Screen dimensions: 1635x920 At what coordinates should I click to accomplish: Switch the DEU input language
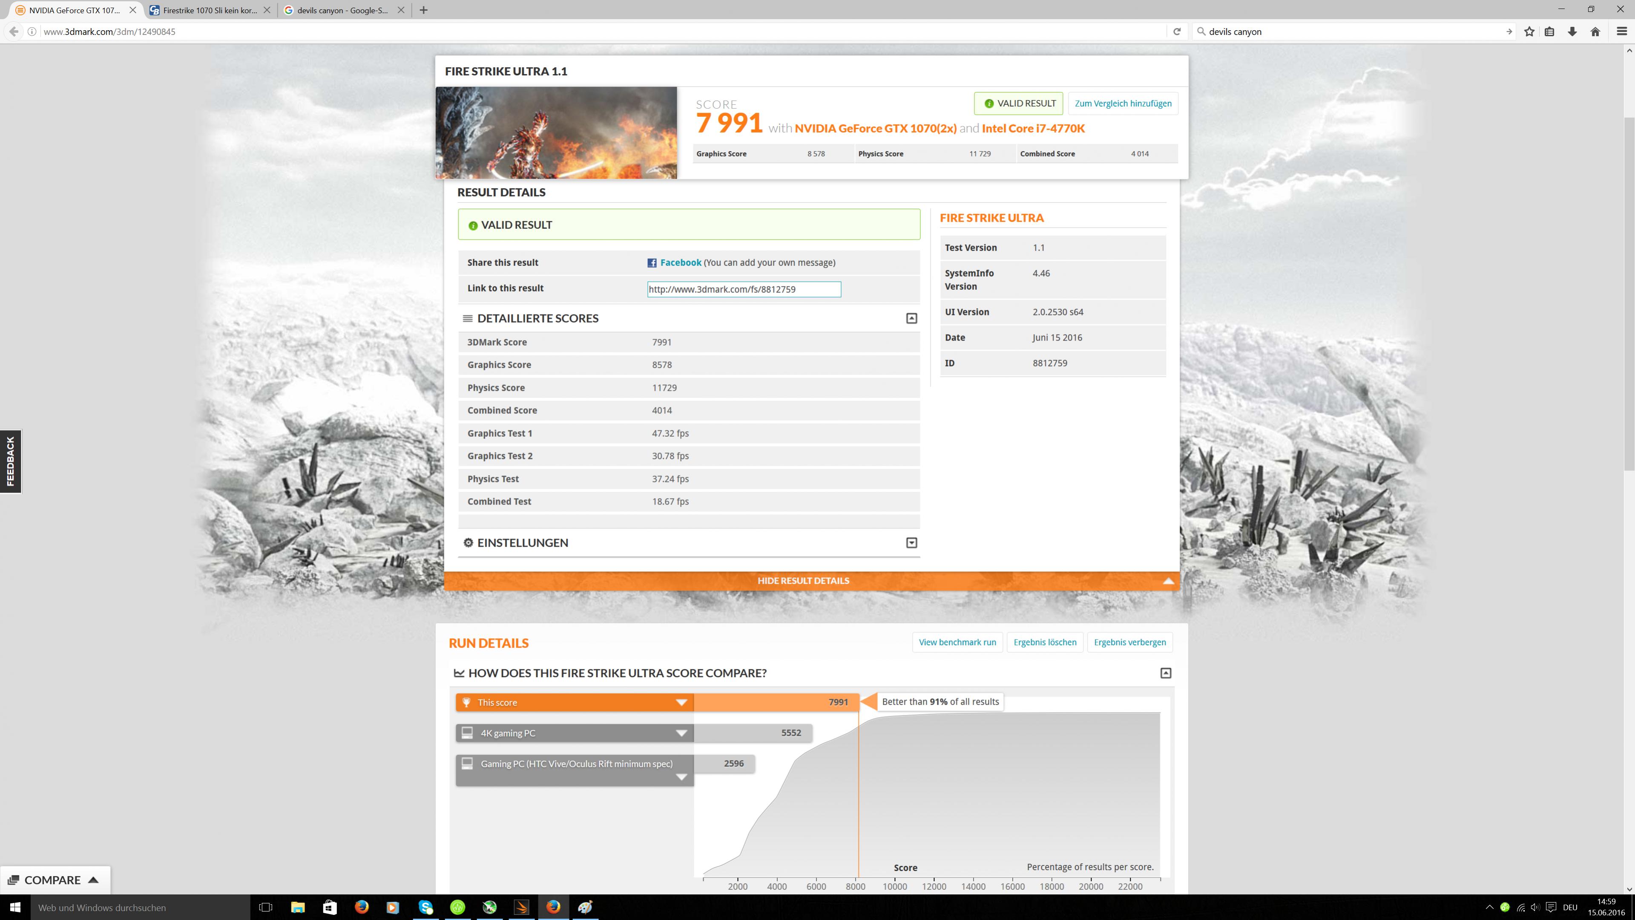(x=1570, y=907)
